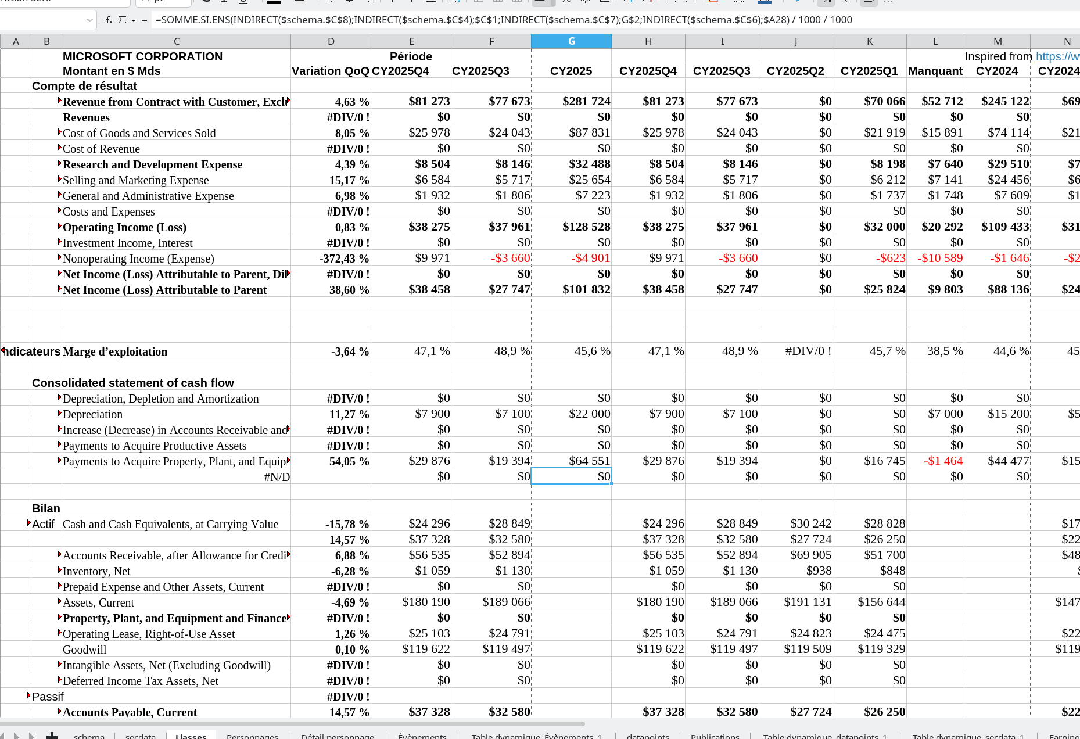Open the Function Wizard (fx) icon
1080x739 pixels.
(x=109, y=20)
